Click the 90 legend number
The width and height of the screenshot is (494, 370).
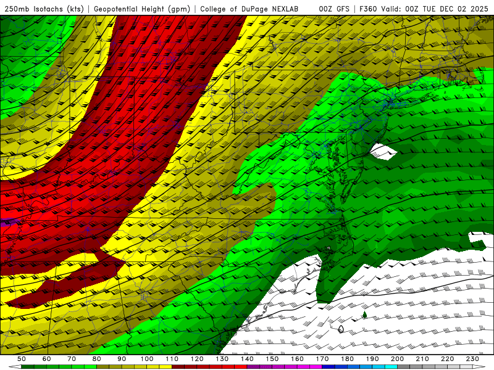(x=122, y=359)
